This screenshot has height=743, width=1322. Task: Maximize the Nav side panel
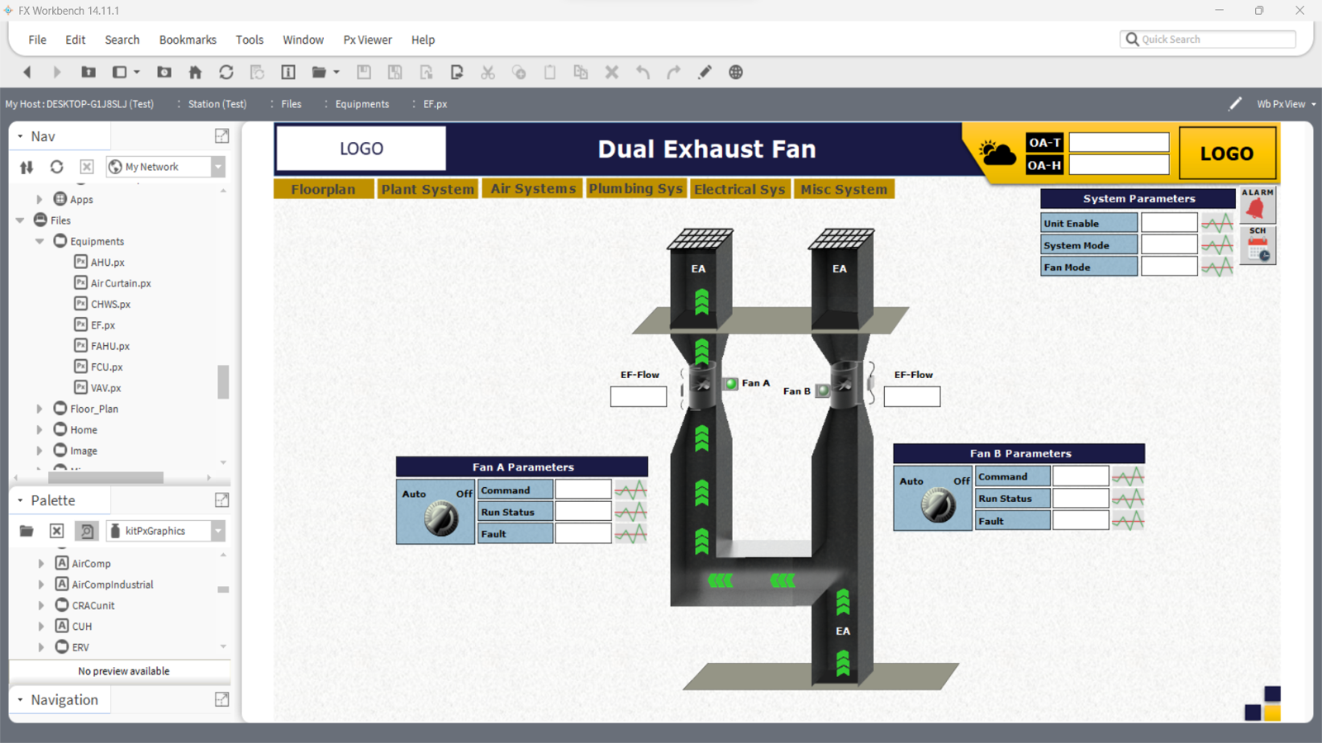coord(221,136)
